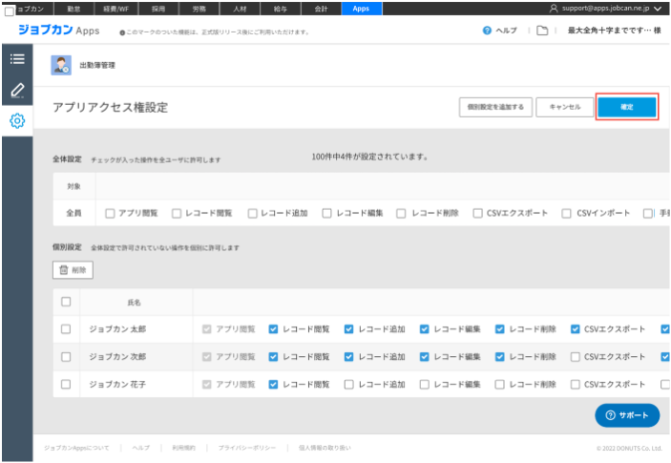Click 個別設定を追加する button

click(x=494, y=107)
